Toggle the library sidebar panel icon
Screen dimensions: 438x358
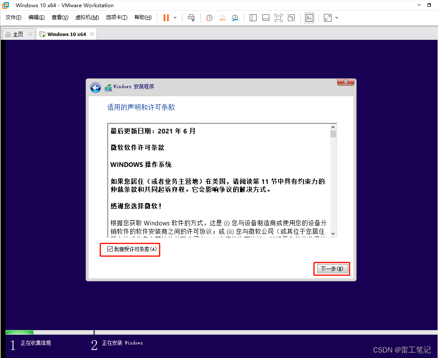(253, 18)
